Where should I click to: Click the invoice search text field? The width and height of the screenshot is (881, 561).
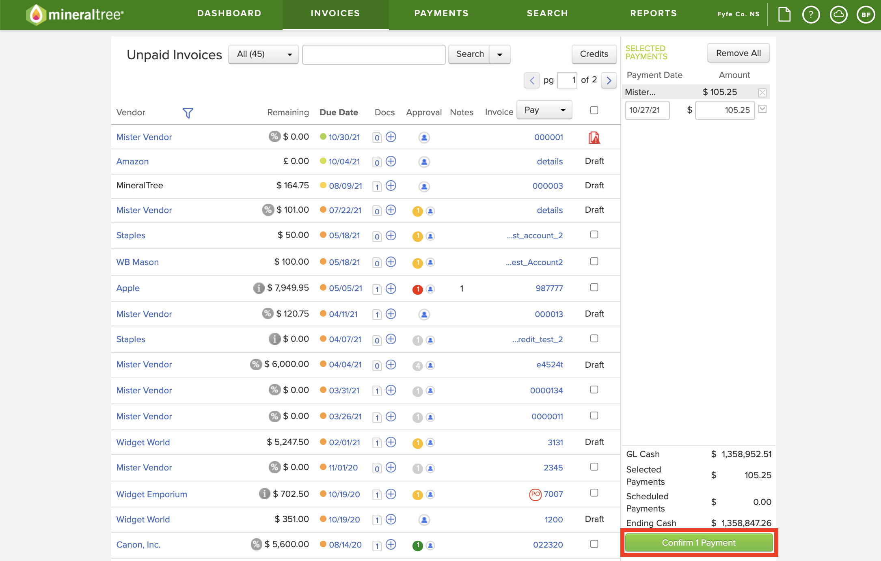click(x=374, y=54)
